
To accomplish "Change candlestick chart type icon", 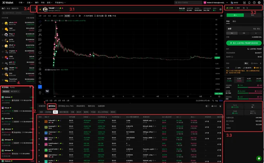I will point(80,16).
